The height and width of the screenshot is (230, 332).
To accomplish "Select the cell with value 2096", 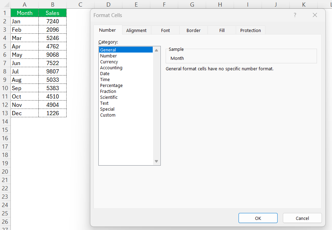I will click(x=53, y=30).
